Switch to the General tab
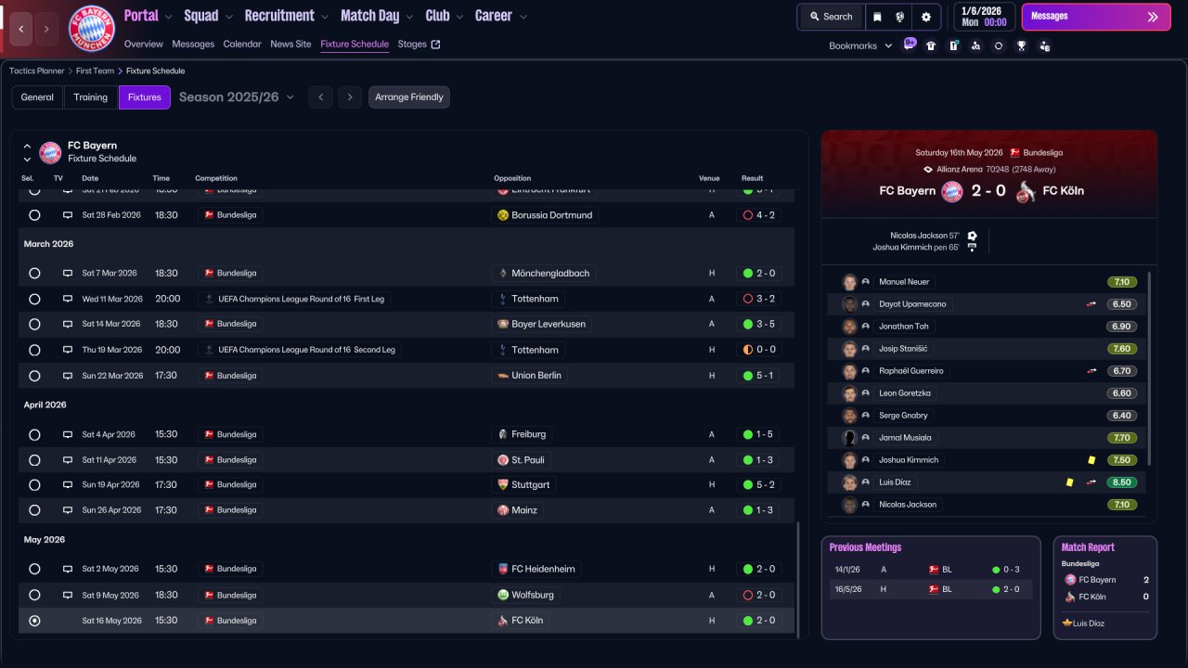This screenshot has height=668, width=1188. click(37, 97)
